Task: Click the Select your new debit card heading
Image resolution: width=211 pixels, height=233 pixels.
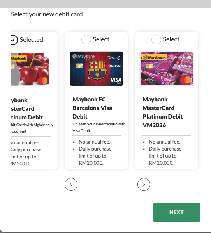Action: [x=47, y=14]
